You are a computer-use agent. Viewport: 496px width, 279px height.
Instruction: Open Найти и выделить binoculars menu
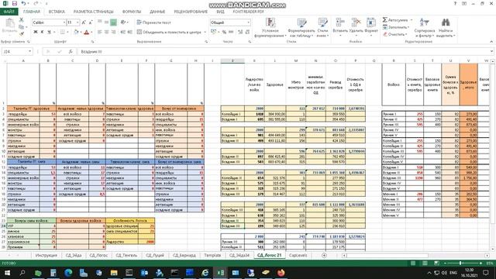click(x=446, y=28)
